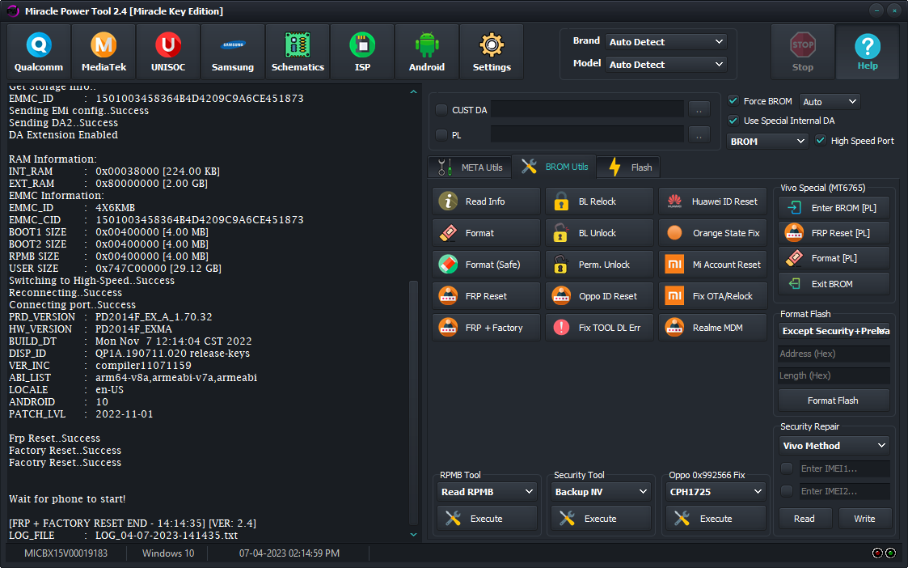908x568 pixels.
Task: Browse for CUST DA file
Action: (699, 109)
